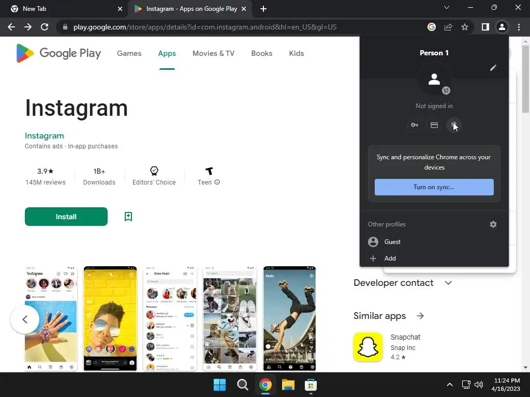Open the Instagram feed screenshot with hand
Screen dimensions: 530x397
click(x=51, y=318)
